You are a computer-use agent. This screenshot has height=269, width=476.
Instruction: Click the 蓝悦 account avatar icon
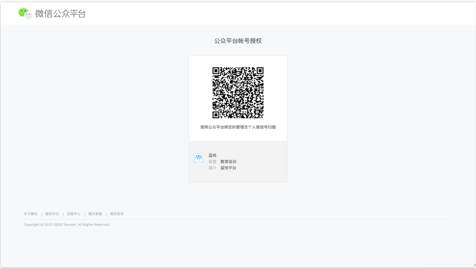click(199, 158)
